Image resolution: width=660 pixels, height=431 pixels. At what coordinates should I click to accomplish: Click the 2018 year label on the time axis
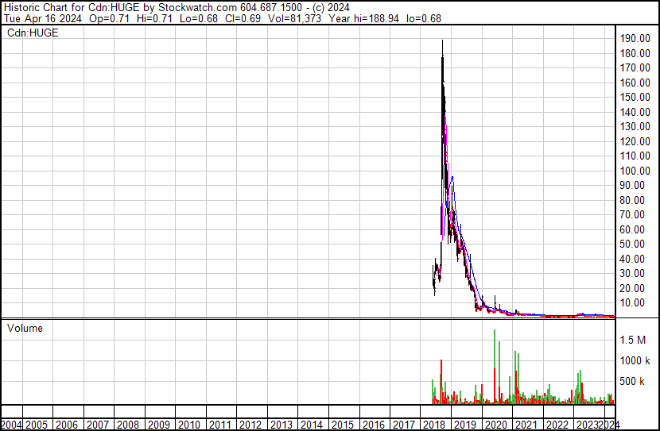tap(433, 425)
